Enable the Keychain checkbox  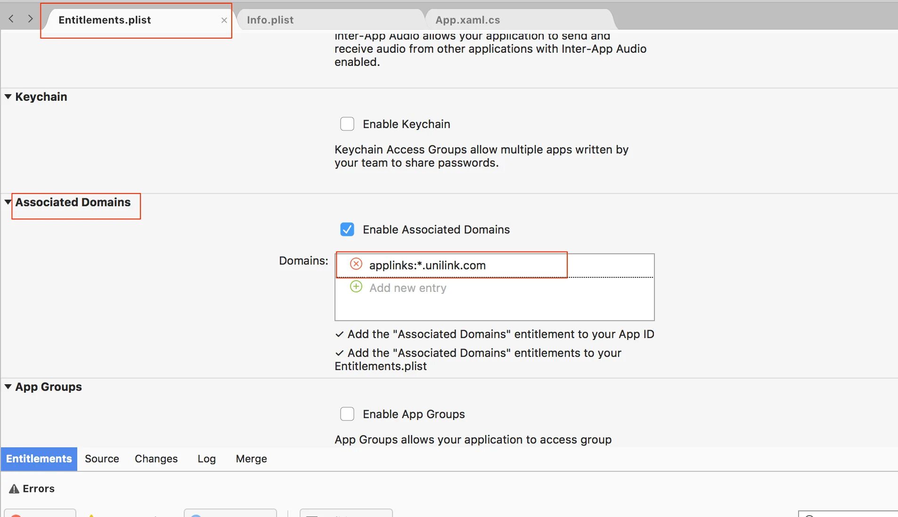(347, 124)
